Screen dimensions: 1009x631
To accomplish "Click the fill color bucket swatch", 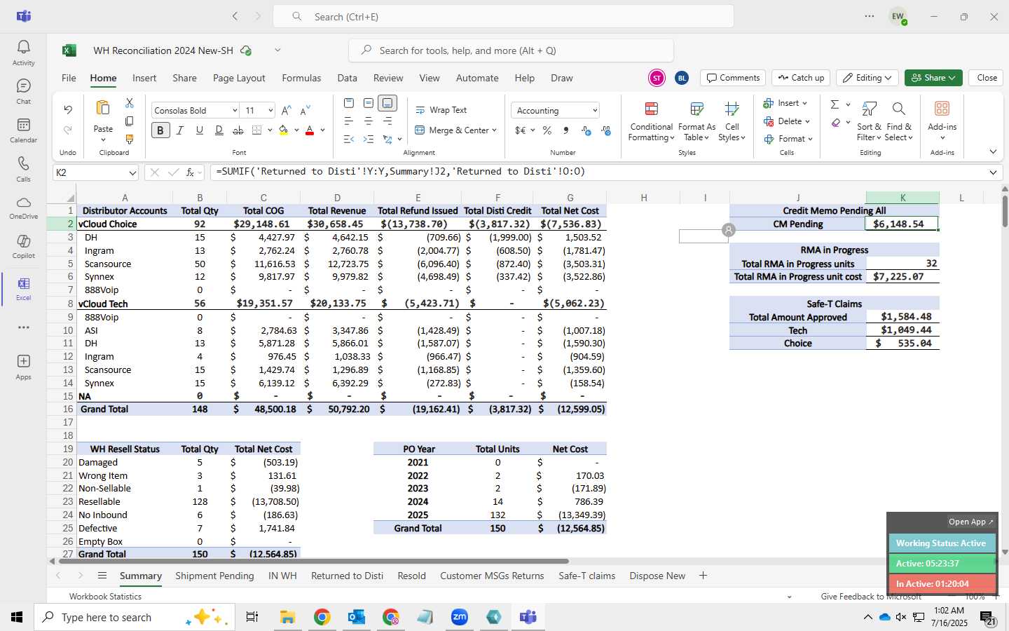I will pyautogui.click(x=283, y=130).
